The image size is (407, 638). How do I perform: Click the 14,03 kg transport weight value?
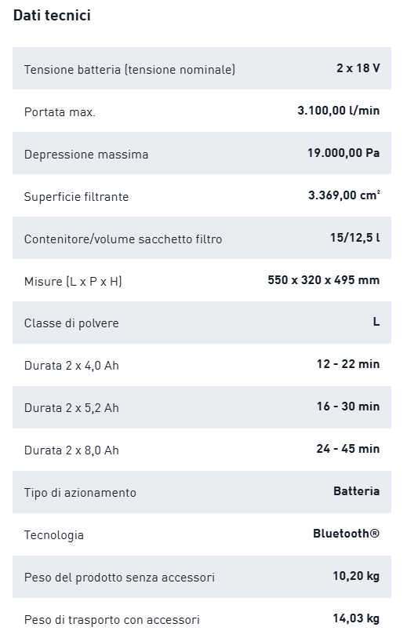tap(356, 618)
